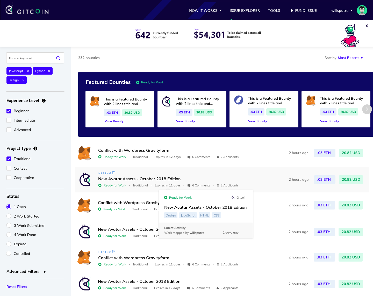Select the 4 Work Done status
The image size is (373, 296).
pyautogui.click(x=9, y=235)
